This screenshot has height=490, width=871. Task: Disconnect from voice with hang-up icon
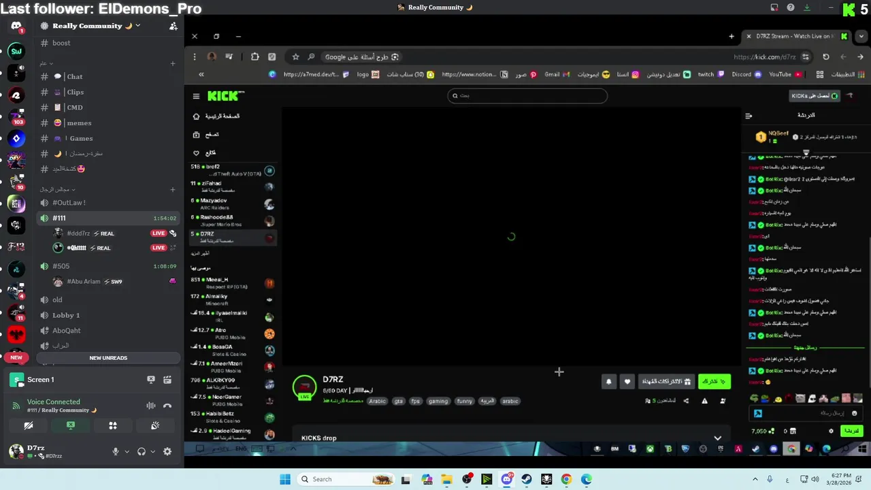click(167, 406)
